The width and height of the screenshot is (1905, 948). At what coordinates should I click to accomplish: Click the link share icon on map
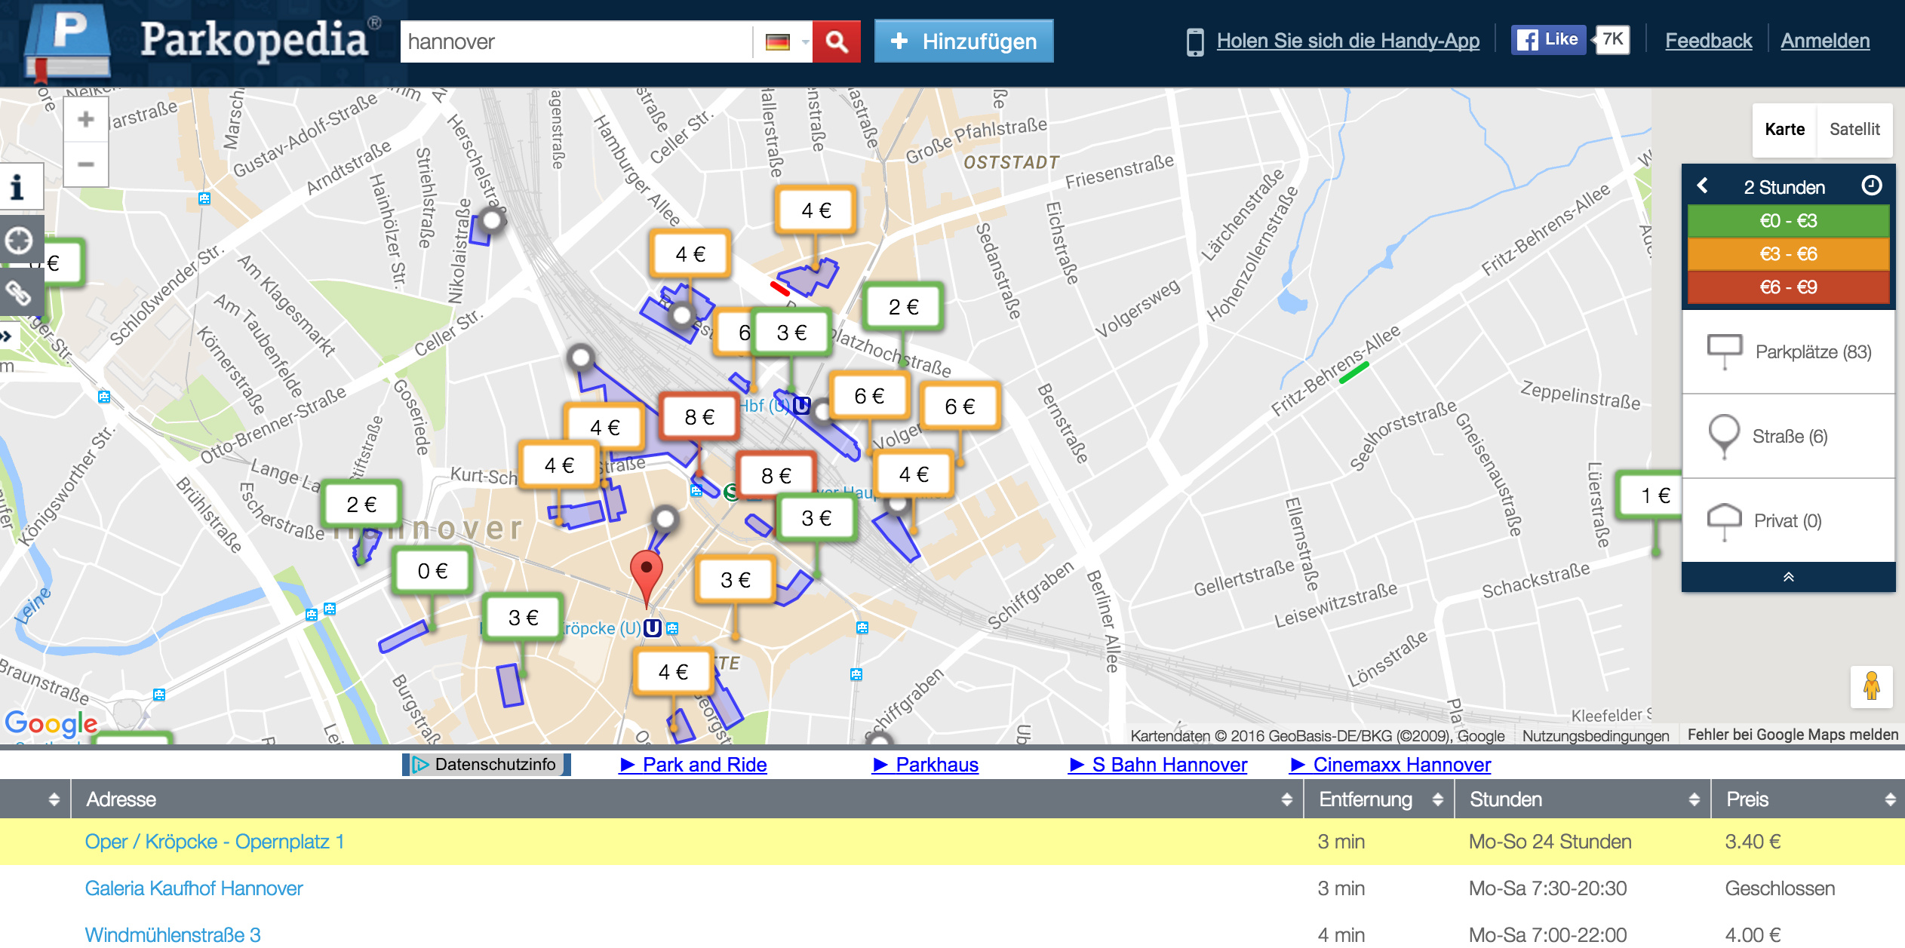[x=18, y=293]
